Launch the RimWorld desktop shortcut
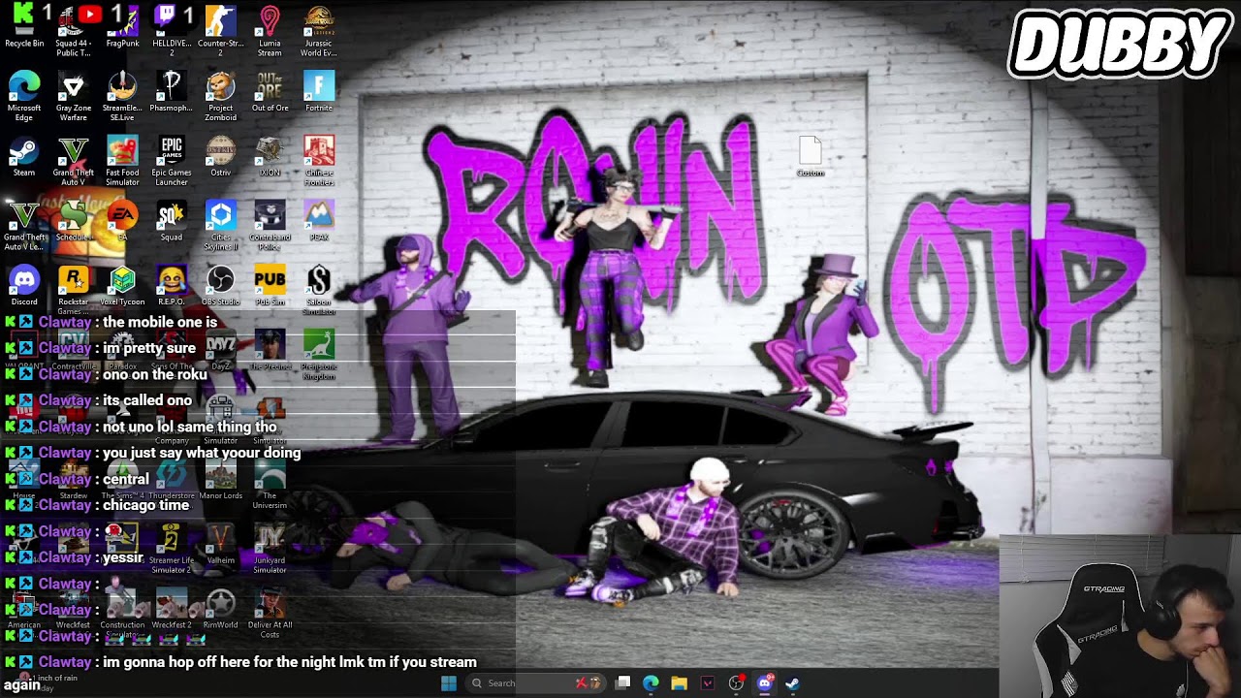 click(x=220, y=609)
